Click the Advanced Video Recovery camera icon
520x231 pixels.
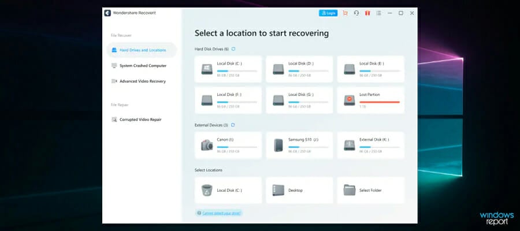pos(114,81)
